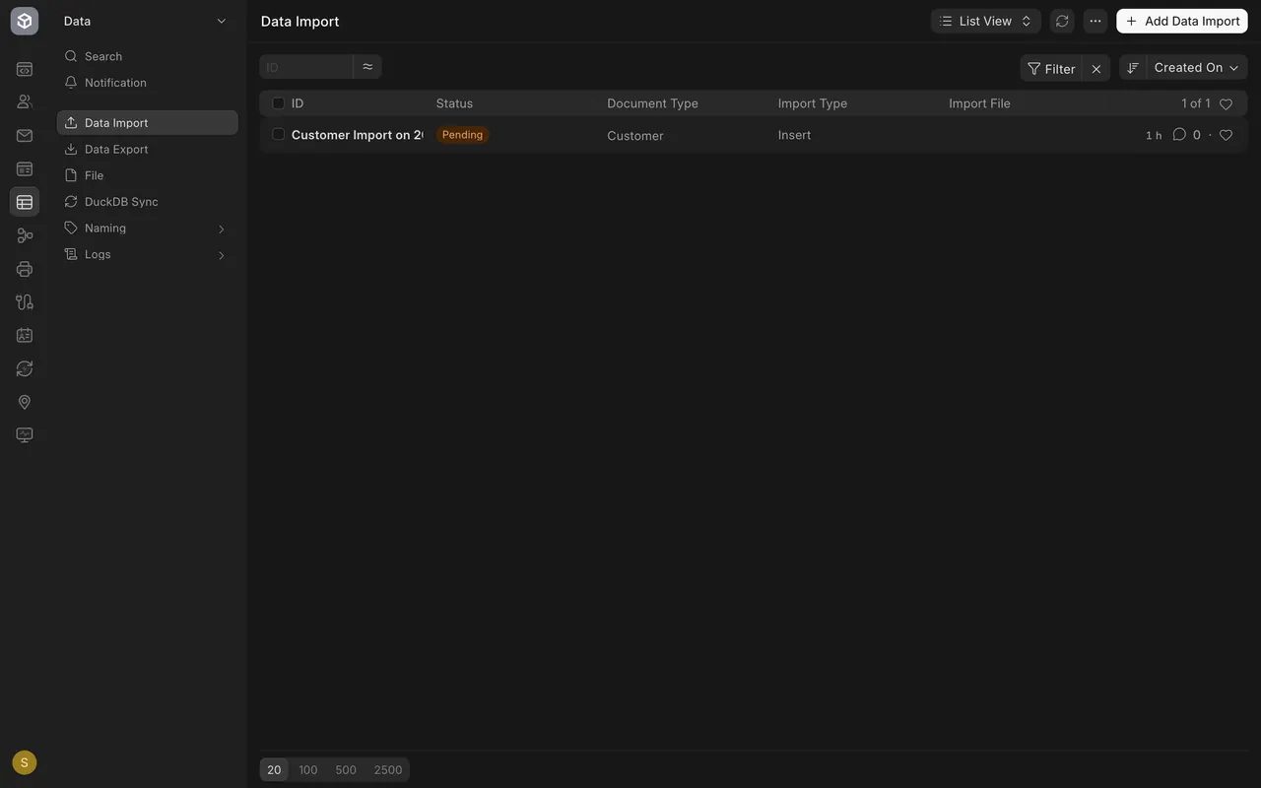Like the Customer Import row with the heart

1227,135
